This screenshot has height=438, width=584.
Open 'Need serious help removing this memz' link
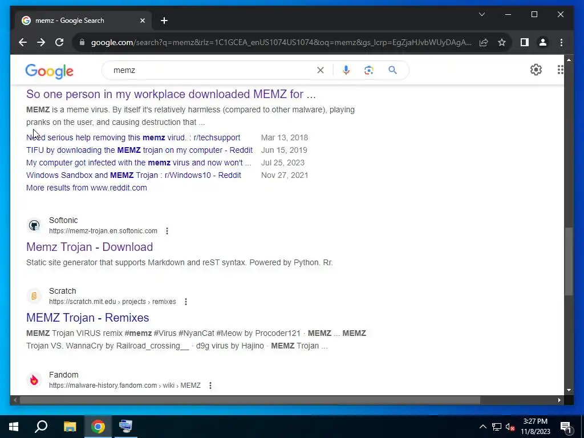(x=133, y=137)
